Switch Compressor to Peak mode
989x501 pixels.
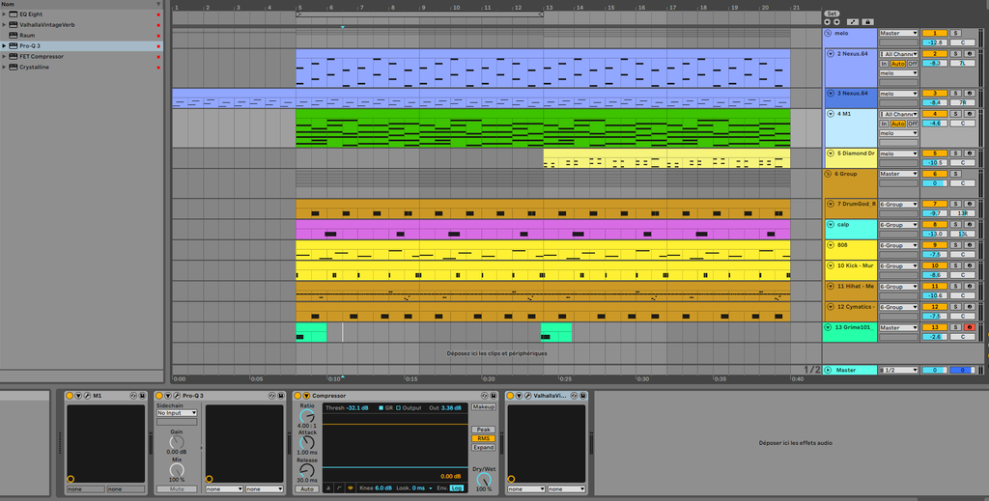tap(484, 430)
